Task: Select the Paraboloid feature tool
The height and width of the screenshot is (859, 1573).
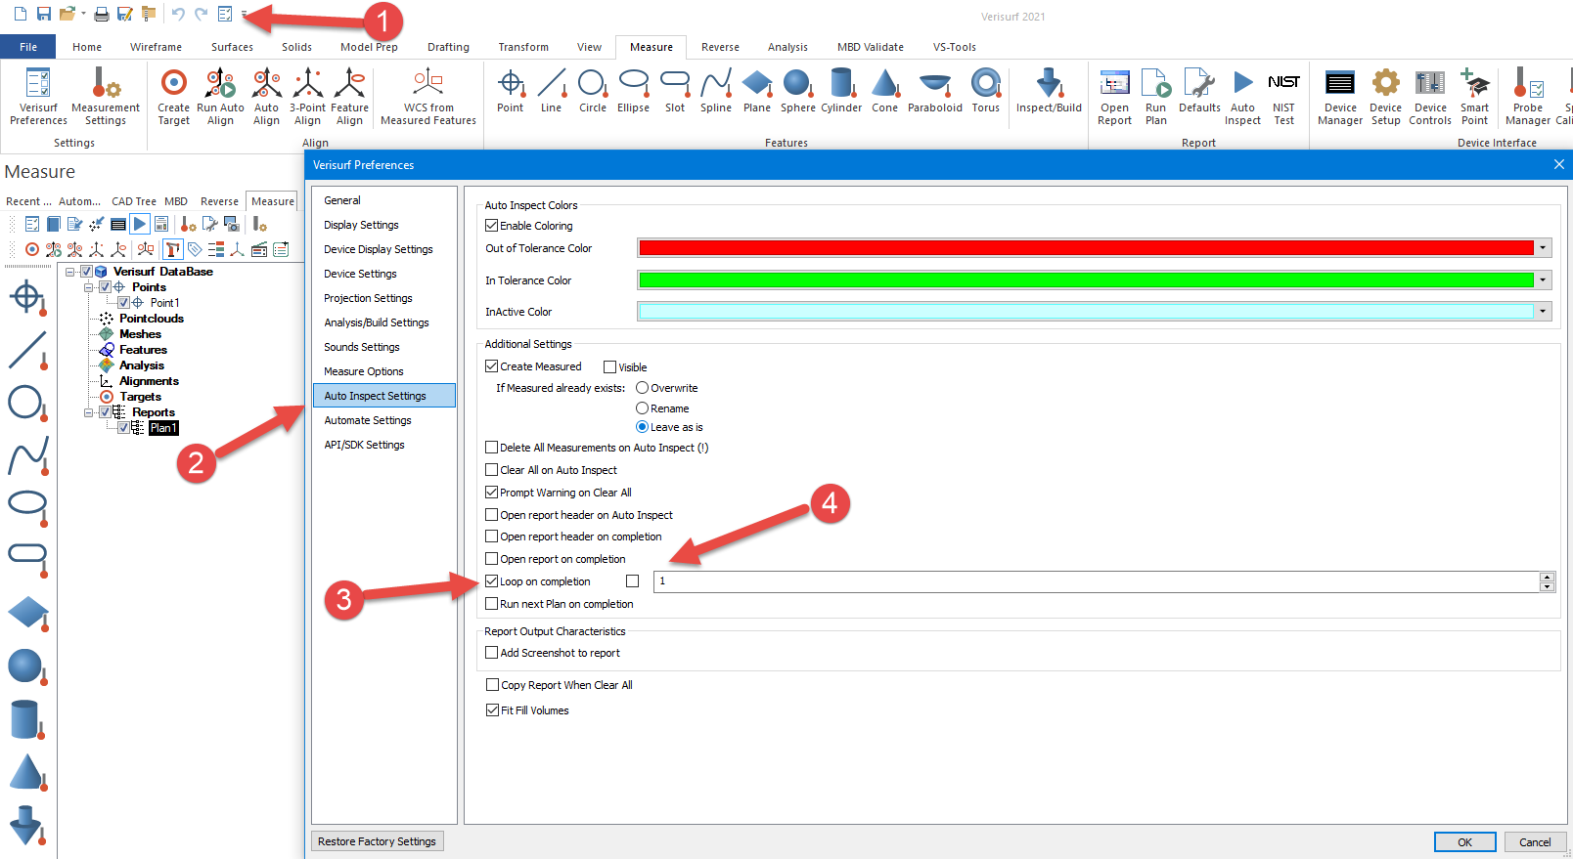Action: pos(935,91)
